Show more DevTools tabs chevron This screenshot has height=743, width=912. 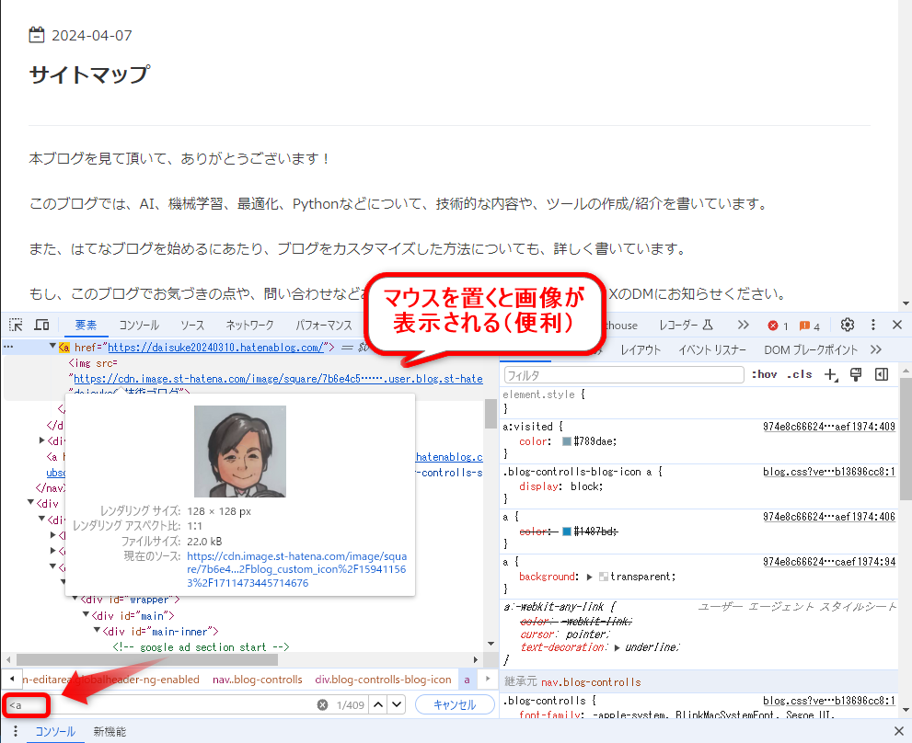[x=744, y=325]
